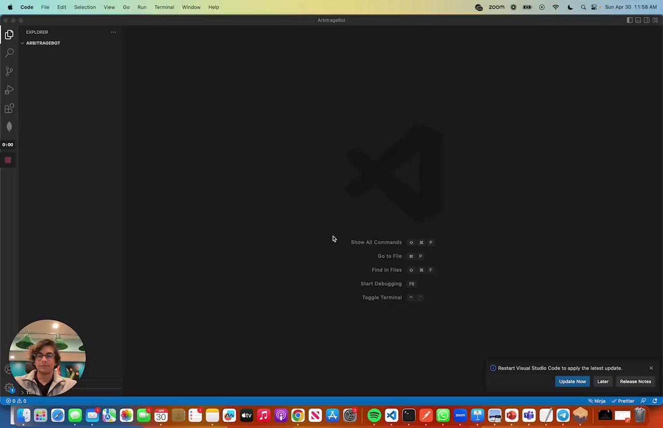Choose Later in the update notification

coord(603,381)
